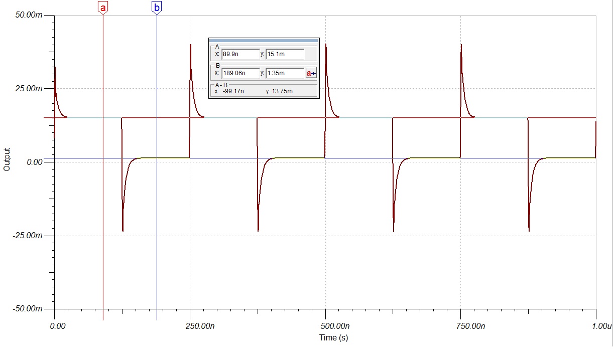Click the Output axis label
613x361 pixels.
click(x=7, y=159)
